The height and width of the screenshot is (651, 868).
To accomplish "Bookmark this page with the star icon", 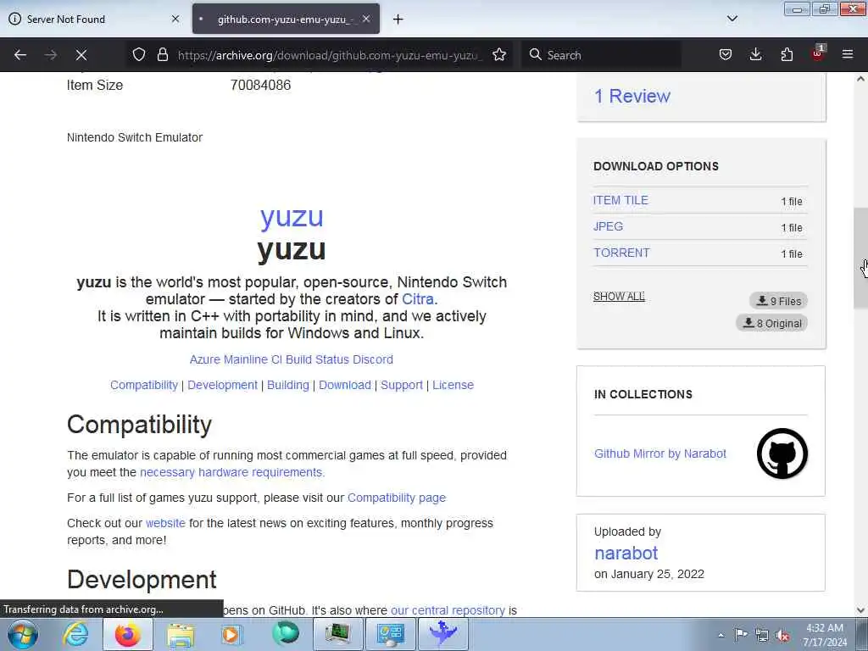I will [499, 54].
